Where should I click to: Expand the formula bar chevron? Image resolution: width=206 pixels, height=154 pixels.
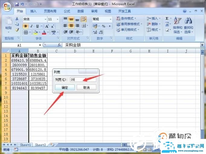tap(202, 45)
